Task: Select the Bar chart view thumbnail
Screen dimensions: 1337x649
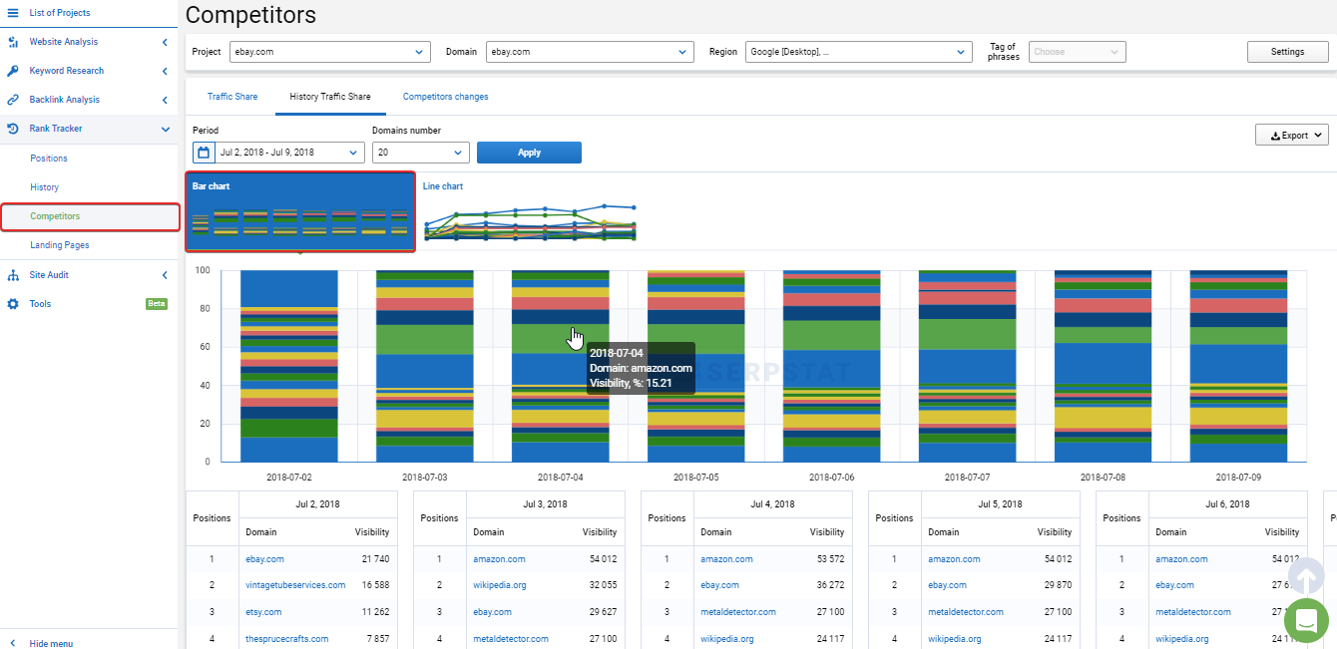Action: click(x=300, y=212)
